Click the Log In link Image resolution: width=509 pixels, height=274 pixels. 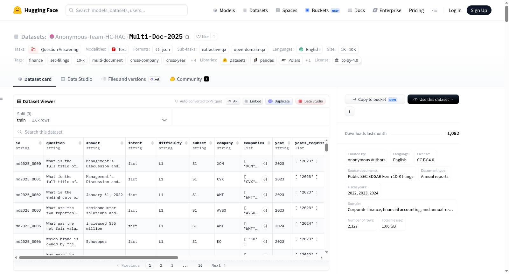pyautogui.click(x=455, y=10)
